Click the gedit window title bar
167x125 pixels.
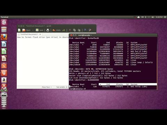tap(56, 26)
